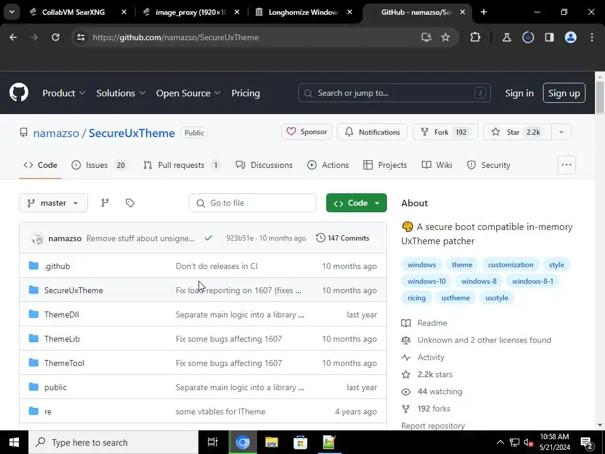
Task: Open the Discussions tab
Action: (x=264, y=165)
